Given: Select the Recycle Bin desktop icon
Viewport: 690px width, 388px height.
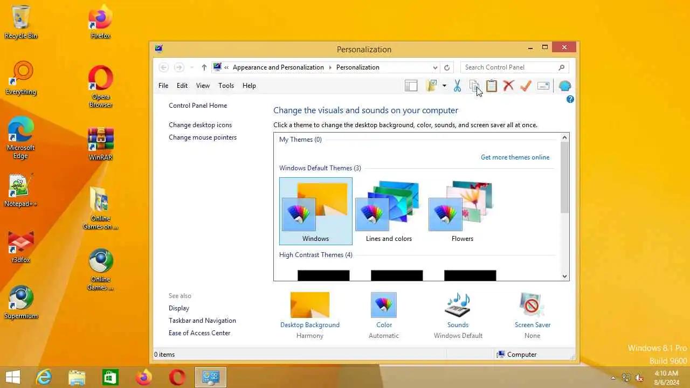Looking at the screenshot, I should point(20,22).
